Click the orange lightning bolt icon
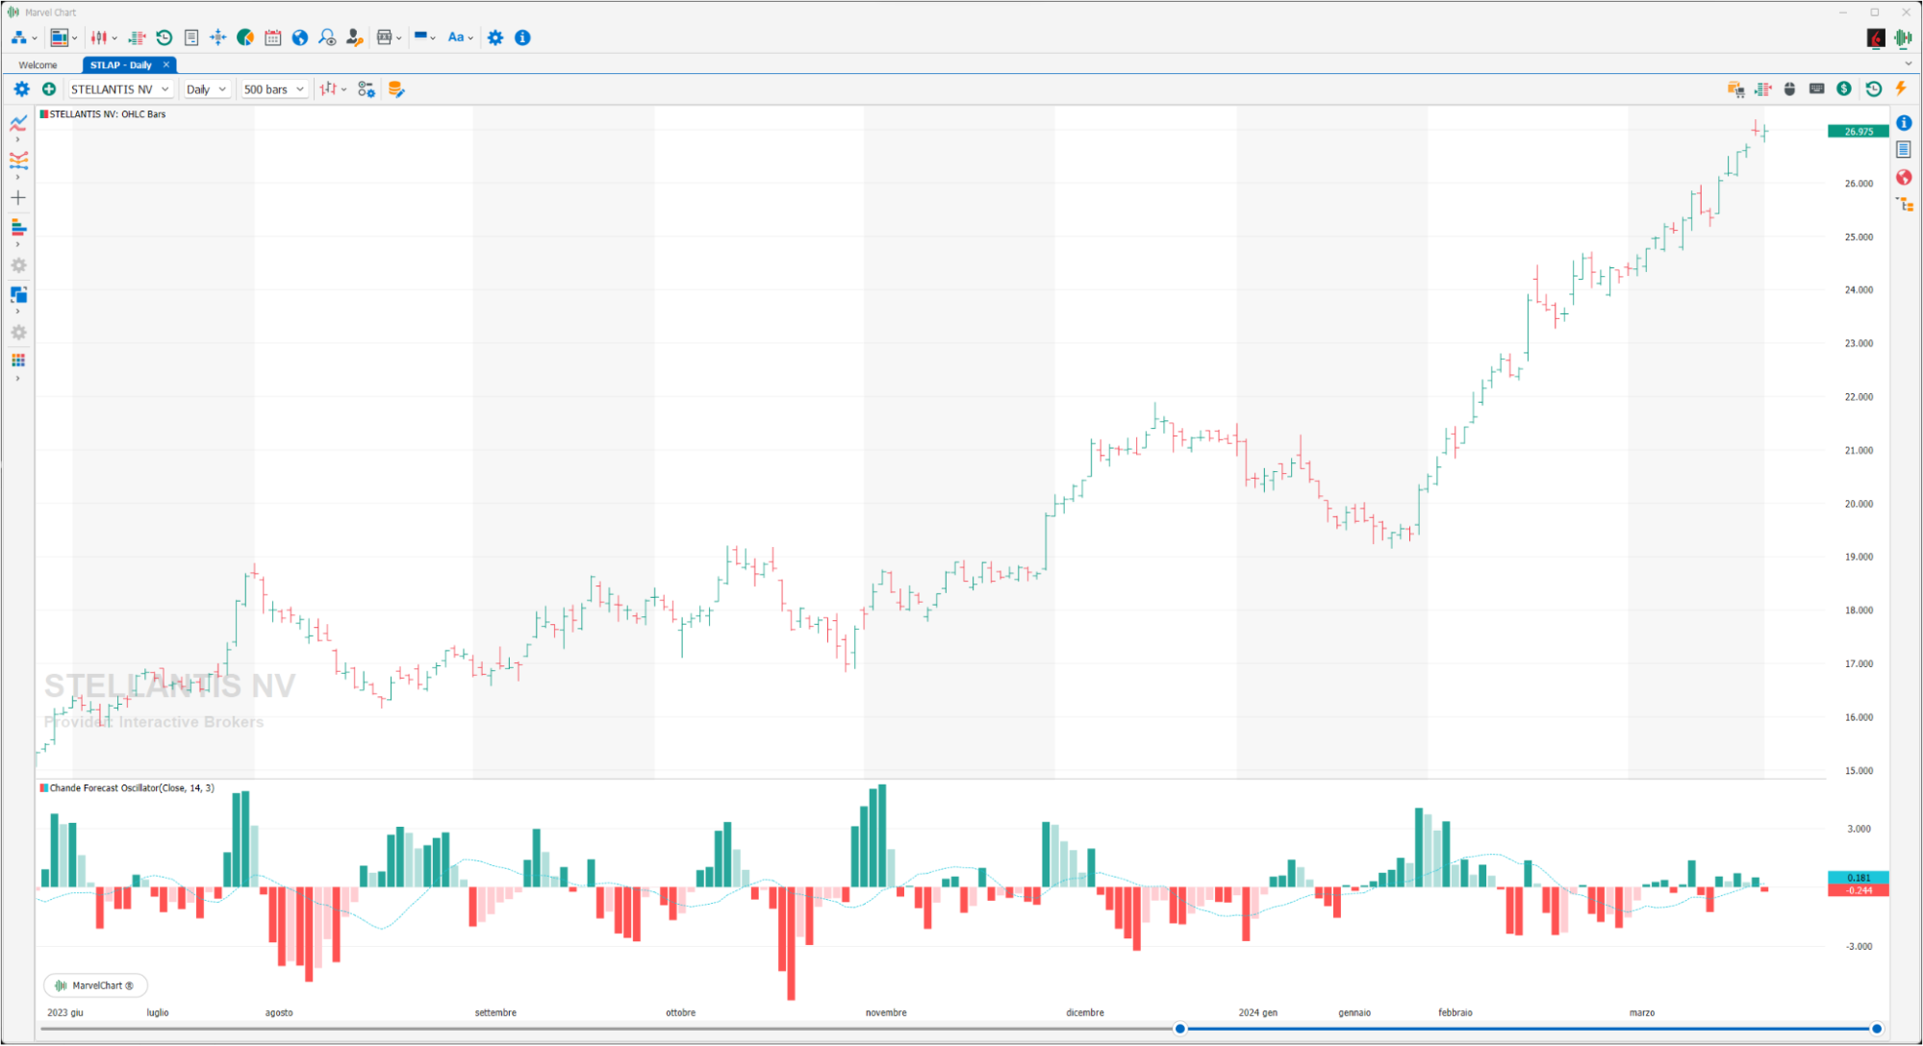The width and height of the screenshot is (1923, 1046). point(1901,88)
